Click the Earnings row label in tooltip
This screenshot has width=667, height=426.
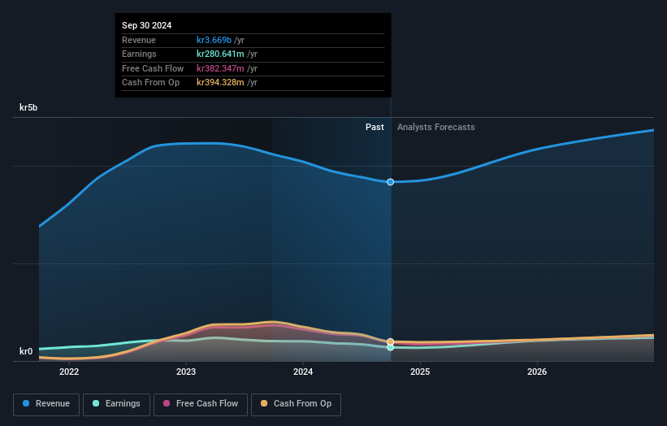point(139,54)
